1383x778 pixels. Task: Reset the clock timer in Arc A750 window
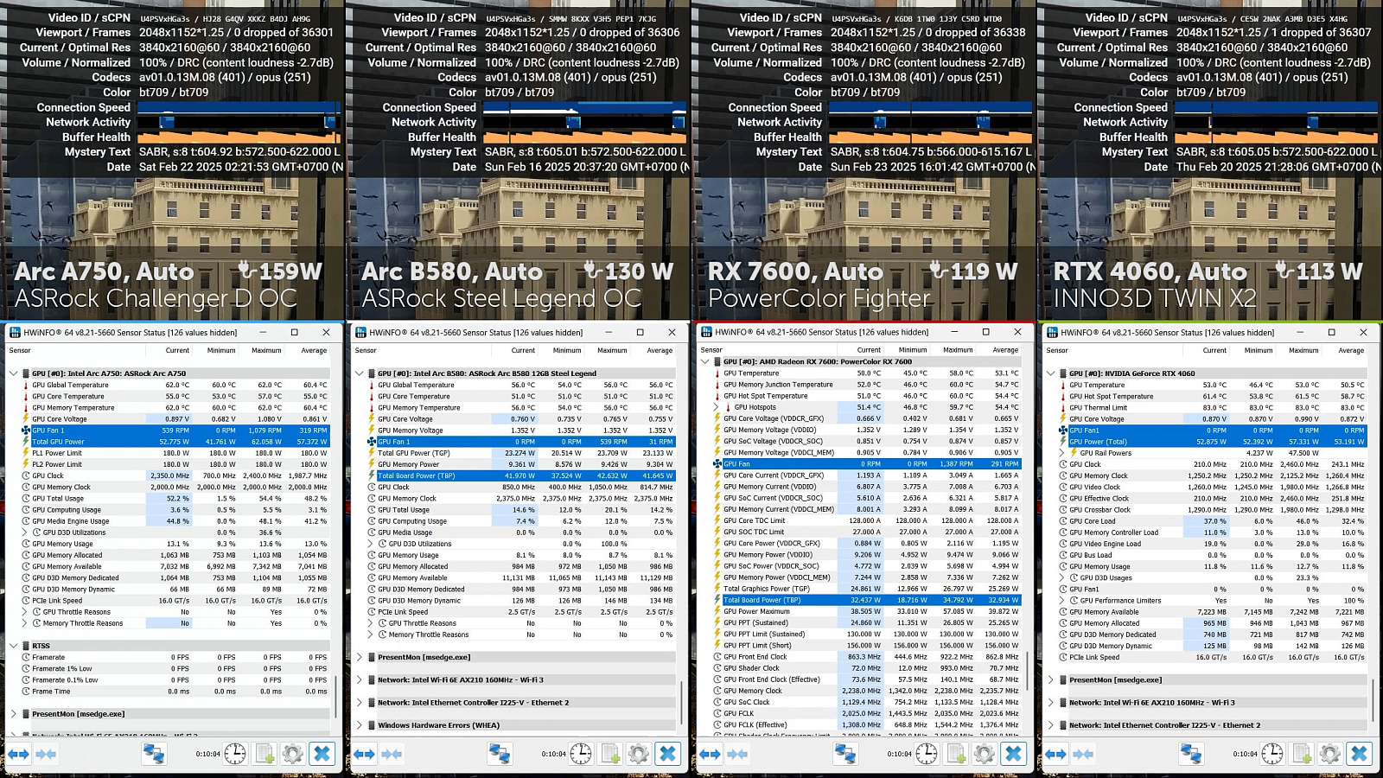pyautogui.click(x=235, y=754)
